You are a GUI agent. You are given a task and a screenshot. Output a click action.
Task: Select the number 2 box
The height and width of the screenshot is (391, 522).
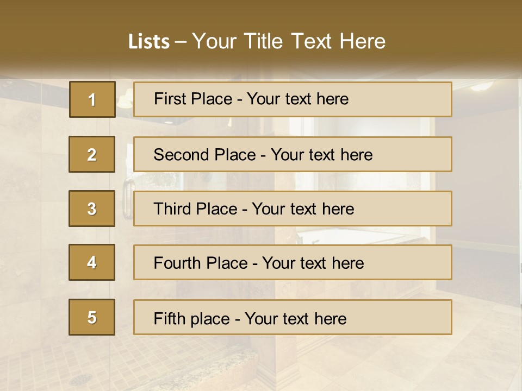coord(92,154)
